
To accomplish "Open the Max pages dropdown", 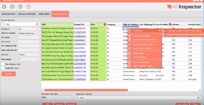I will (29, 59).
